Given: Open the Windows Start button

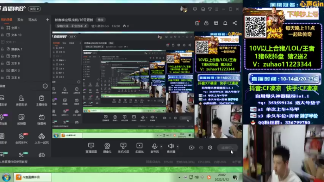Looking at the screenshot, I should [x=6, y=177].
